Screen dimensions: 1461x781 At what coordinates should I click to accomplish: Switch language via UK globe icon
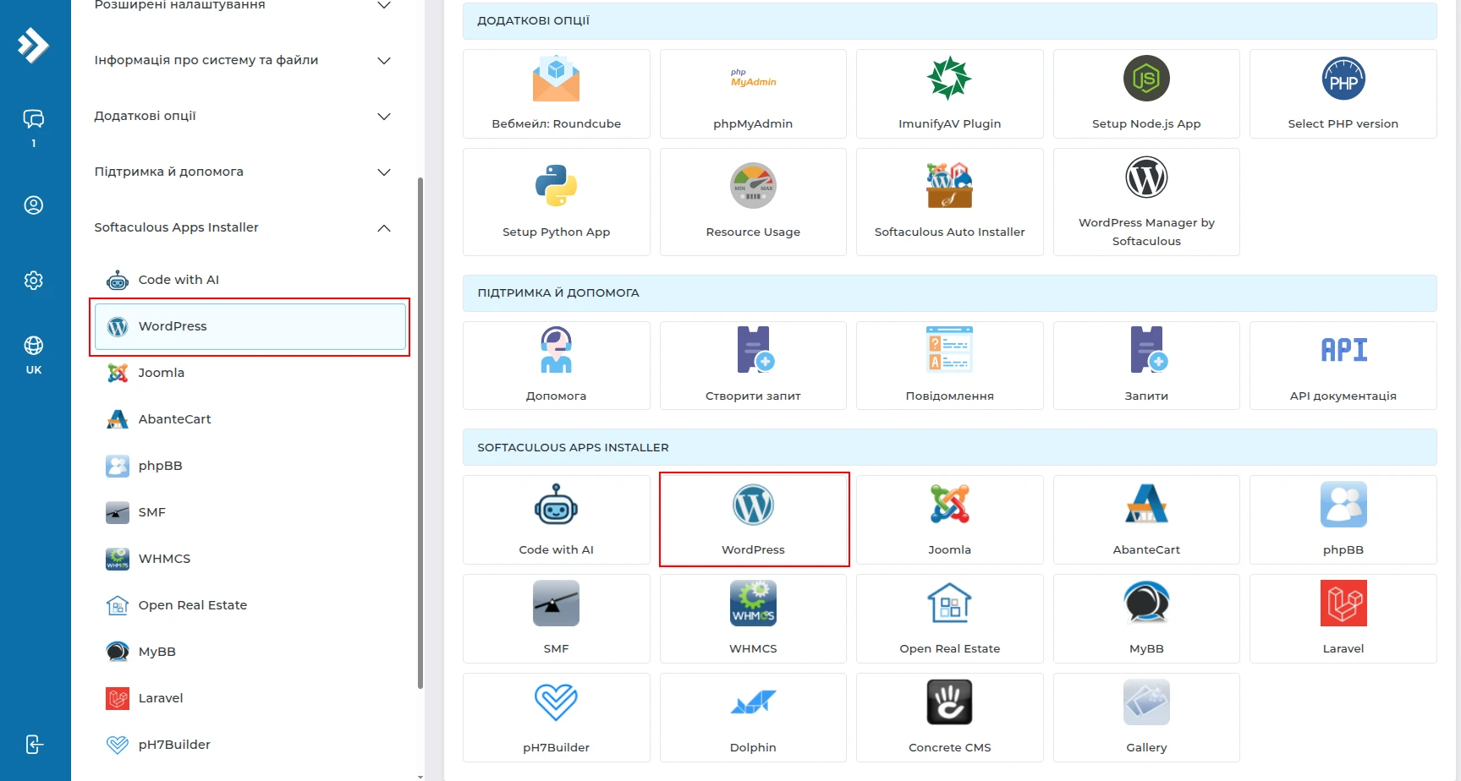[x=34, y=354]
